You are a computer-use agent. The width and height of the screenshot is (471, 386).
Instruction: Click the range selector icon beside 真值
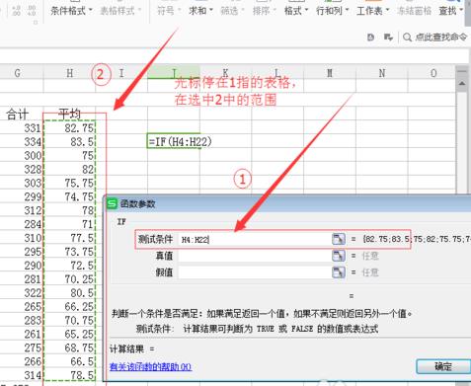339,256
